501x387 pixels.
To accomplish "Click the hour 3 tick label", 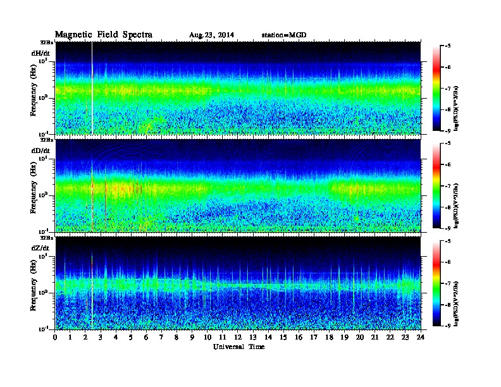I will tap(101, 337).
